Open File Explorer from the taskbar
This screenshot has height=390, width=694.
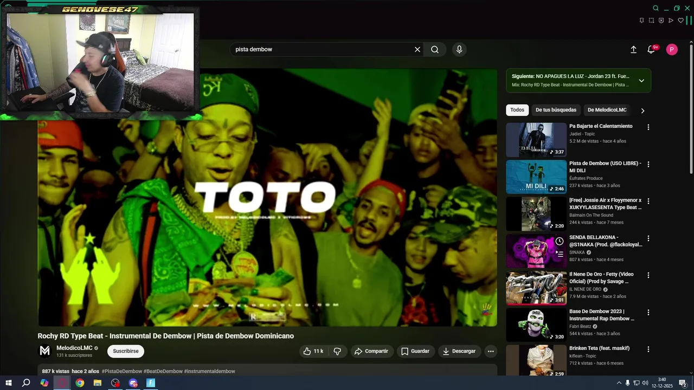[98, 383]
